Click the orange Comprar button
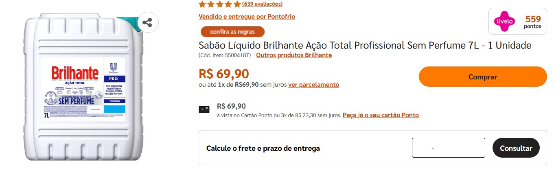This screenshot has height=171, width=554. (x=483, y=77)
